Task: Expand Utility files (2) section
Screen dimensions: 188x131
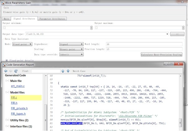Action: tap(7, 120)
